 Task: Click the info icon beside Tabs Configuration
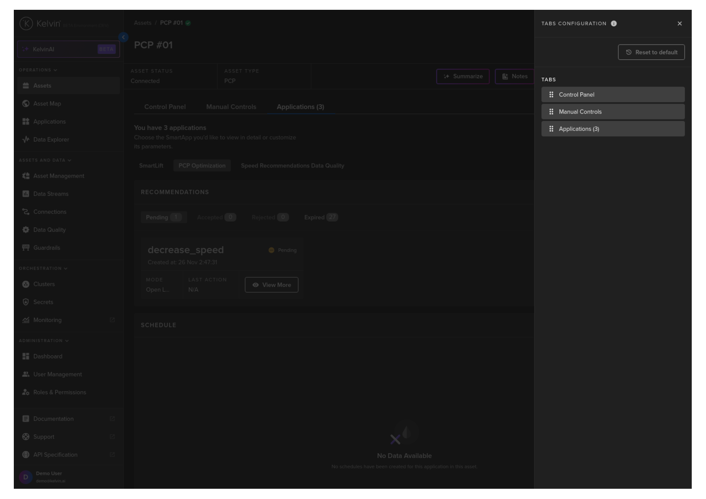[x=614, y=24]
